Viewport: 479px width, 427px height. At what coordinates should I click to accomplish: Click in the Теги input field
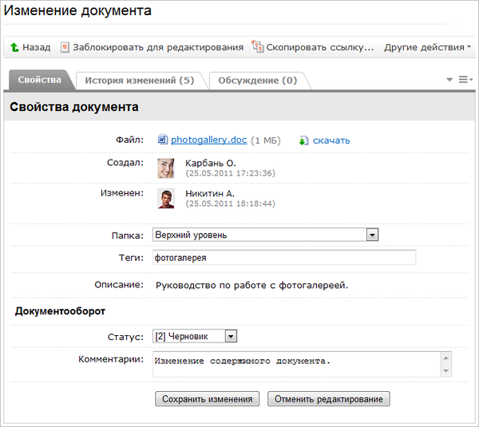[x=283, y=258]
